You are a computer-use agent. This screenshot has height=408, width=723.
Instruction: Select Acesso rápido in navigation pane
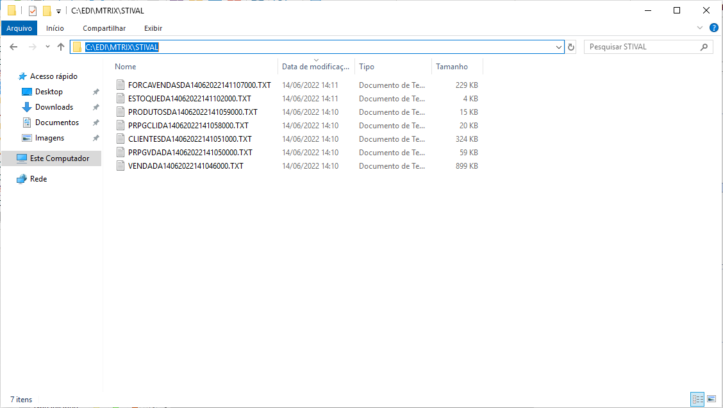[x=53, y=76]
